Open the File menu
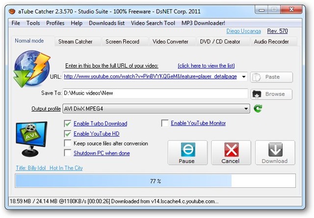Screen dimensions: 314x218 [x=16, y=23]
